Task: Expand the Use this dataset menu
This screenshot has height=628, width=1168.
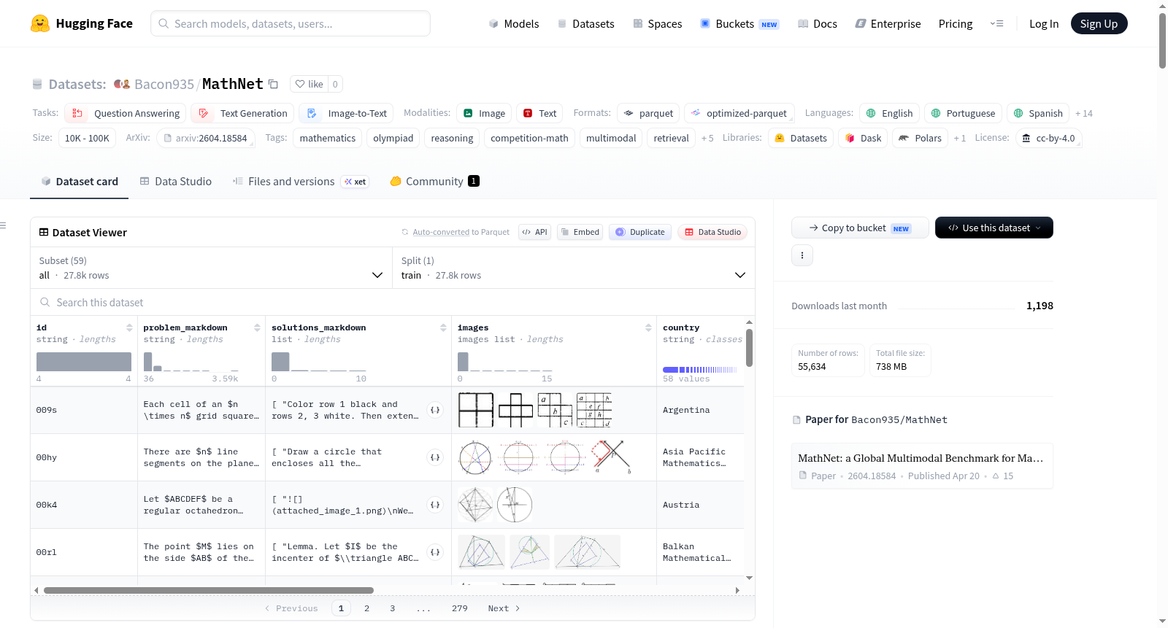Action: click(x=994, y=228)
